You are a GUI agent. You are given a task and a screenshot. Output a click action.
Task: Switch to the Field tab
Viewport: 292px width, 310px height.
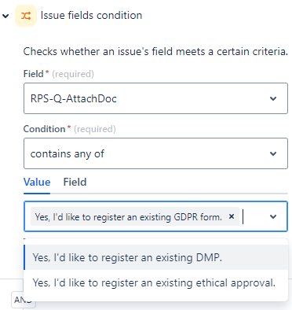click(x=75, y=182)
